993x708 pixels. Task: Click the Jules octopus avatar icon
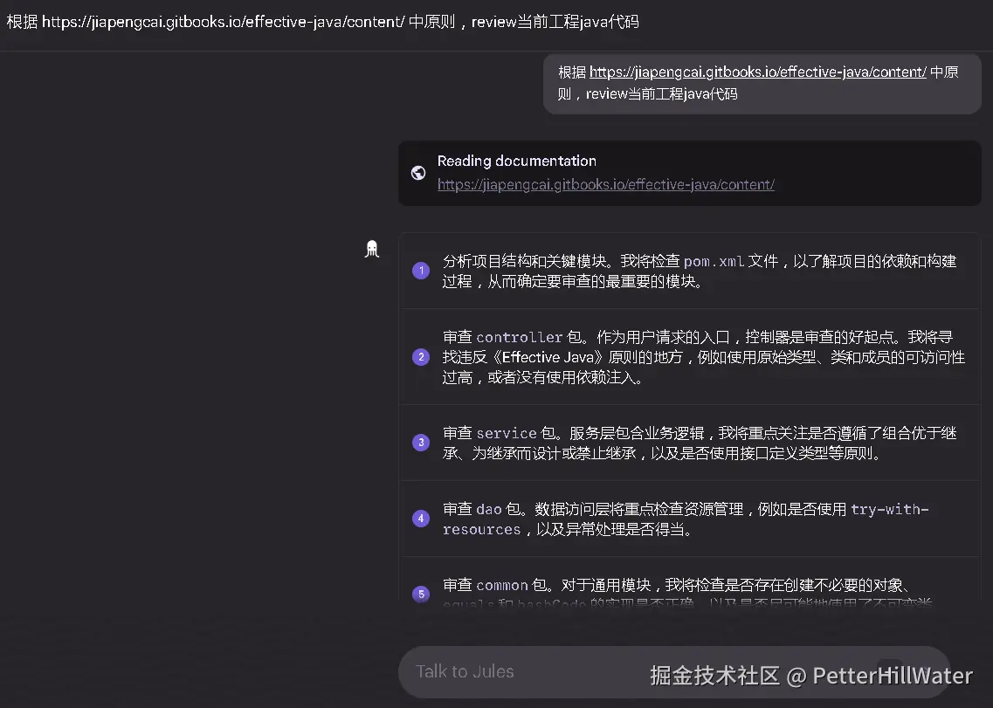372,249
